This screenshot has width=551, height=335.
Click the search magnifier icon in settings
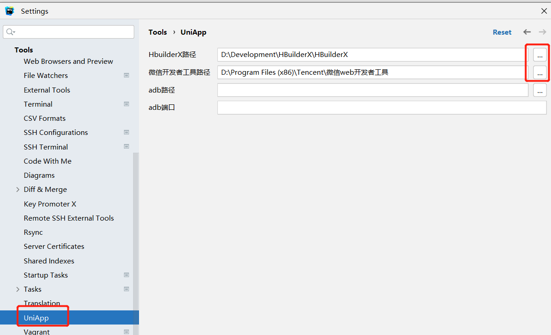click(10, 32)
